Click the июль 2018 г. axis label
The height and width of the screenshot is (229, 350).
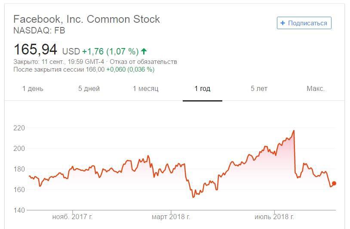[274, 217]
